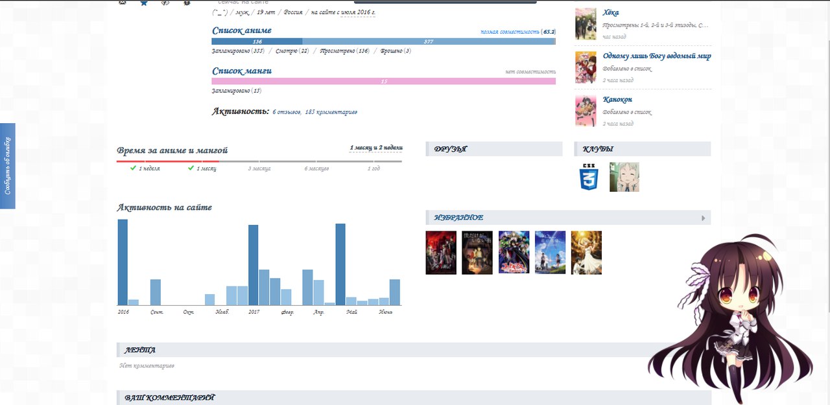Click the Нет комментариев text
Viewport: 830px width, 405px height.
click(x=147, y=366)
